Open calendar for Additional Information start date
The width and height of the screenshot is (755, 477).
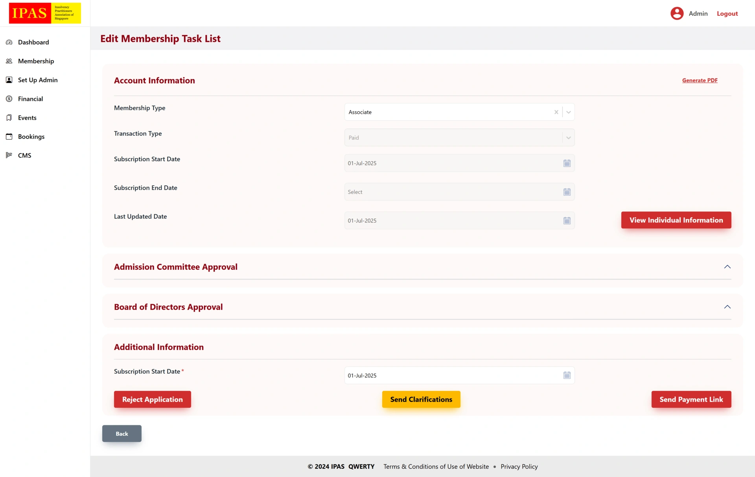point(567,376)
